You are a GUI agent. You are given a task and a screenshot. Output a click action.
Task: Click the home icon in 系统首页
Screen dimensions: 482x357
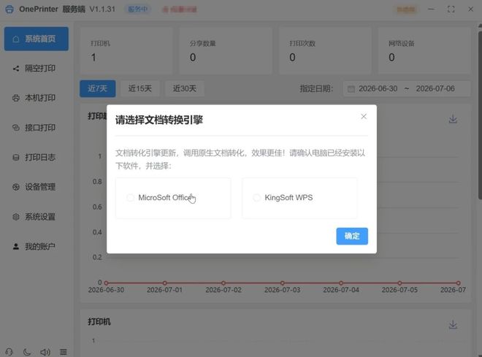coord(16,39)
